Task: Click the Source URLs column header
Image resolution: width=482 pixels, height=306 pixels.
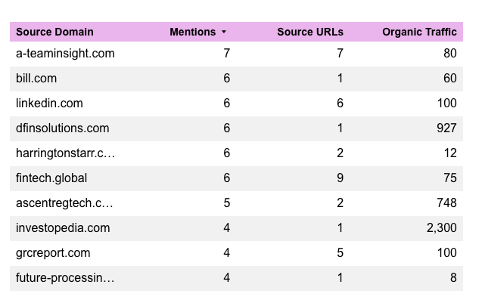Action: [309, 32]
